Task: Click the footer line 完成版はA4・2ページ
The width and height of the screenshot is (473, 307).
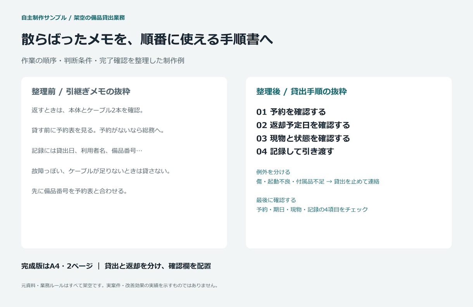Action: pos(57,266)
